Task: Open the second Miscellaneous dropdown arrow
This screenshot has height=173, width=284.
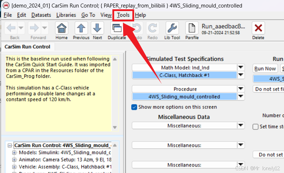Action: click(241, 145)
